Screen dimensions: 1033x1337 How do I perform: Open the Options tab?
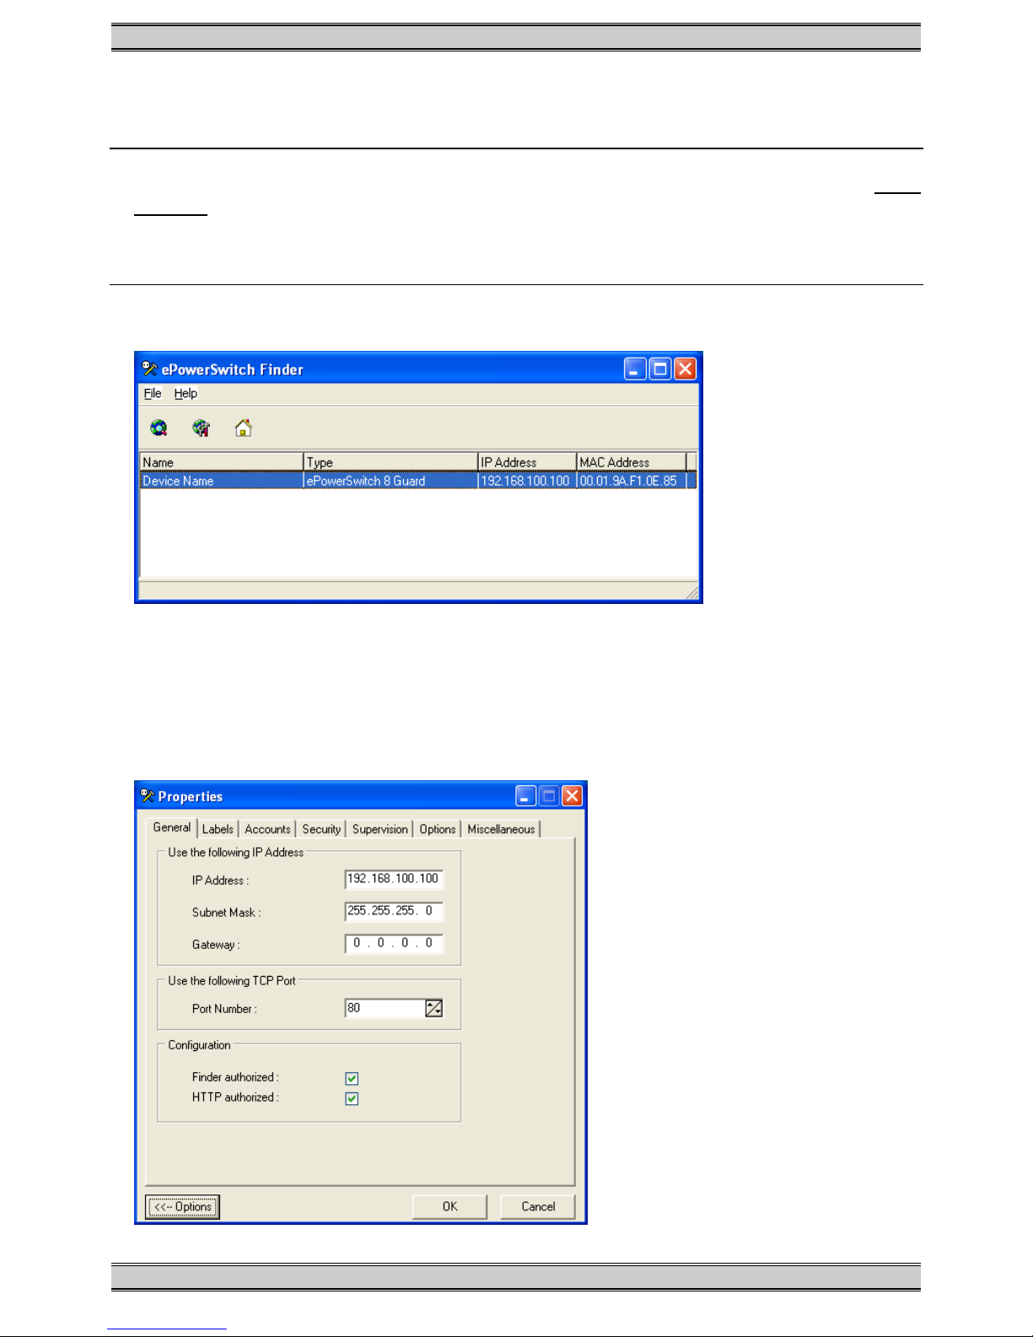(x=438, y=829)
